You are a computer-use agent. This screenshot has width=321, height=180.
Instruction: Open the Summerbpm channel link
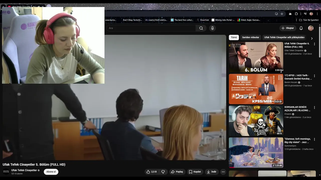290,146
